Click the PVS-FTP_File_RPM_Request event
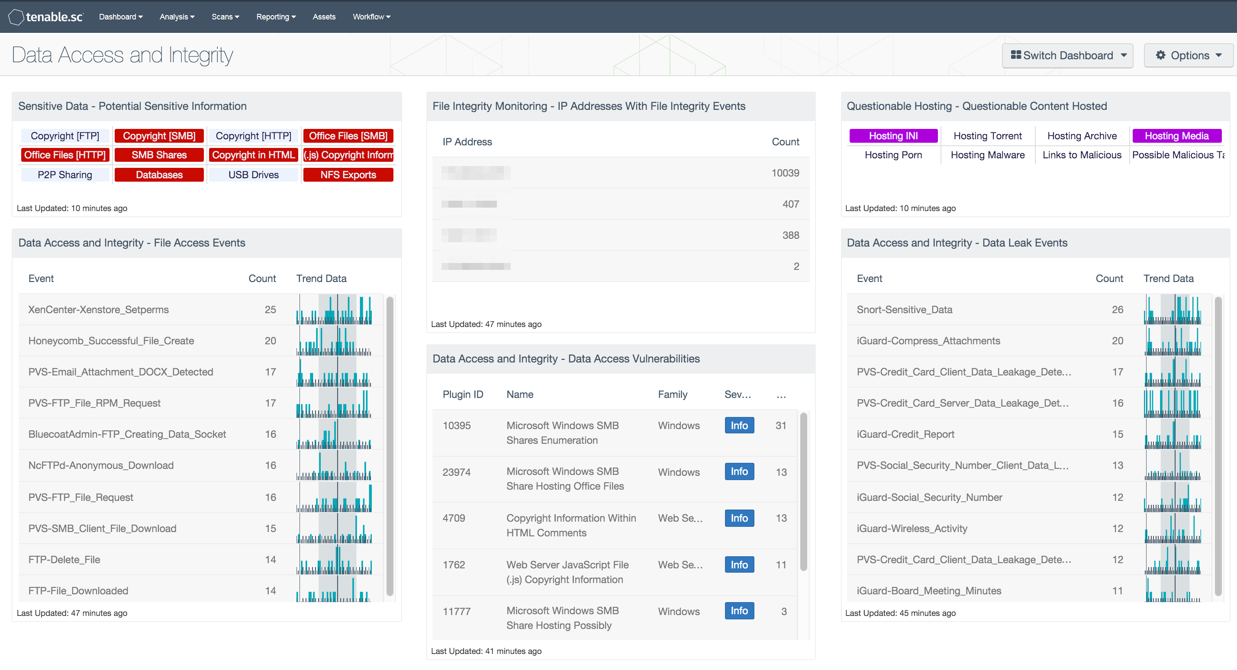This screenshot has height=670, width=1237. coord(201,403)
